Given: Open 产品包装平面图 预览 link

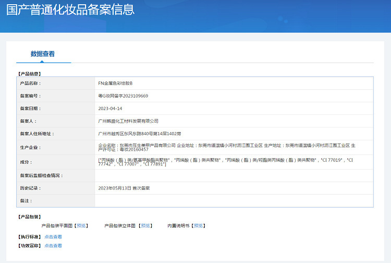Looking at the screenshot, I should (81, 225).
